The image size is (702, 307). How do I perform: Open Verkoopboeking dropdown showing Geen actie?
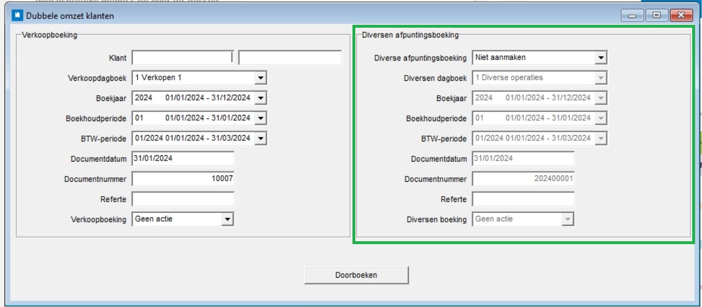[227, 219]
